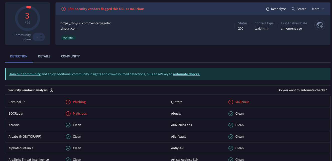Click the tinyurl.com domain text
Image resolution: width=332 pixels, height=161 pixels.
click(69, 29)
